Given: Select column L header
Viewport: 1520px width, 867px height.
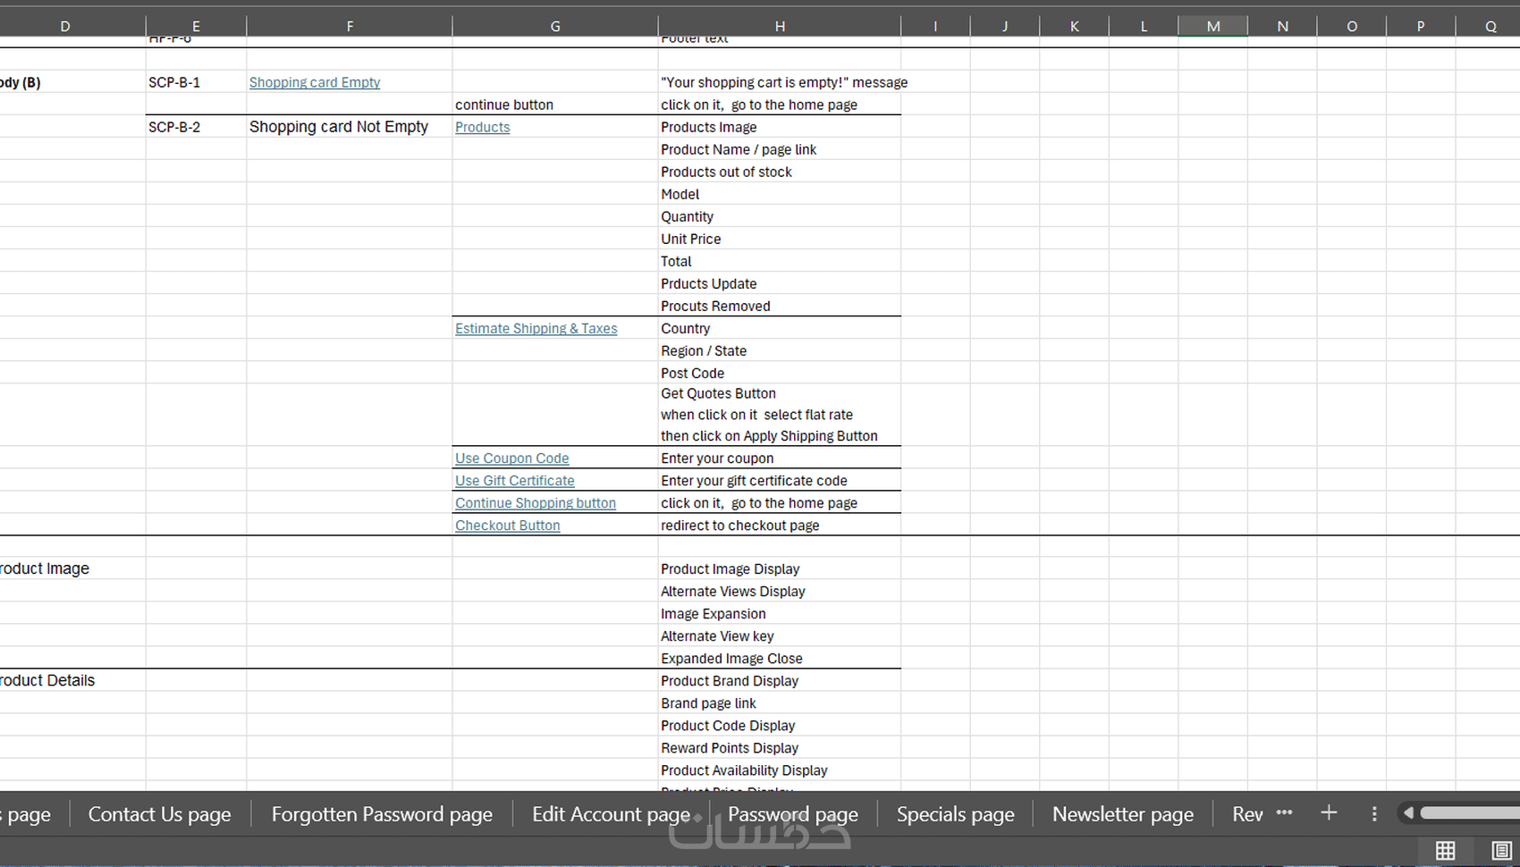Looking at the screenshot, I should pos(1144,27).
